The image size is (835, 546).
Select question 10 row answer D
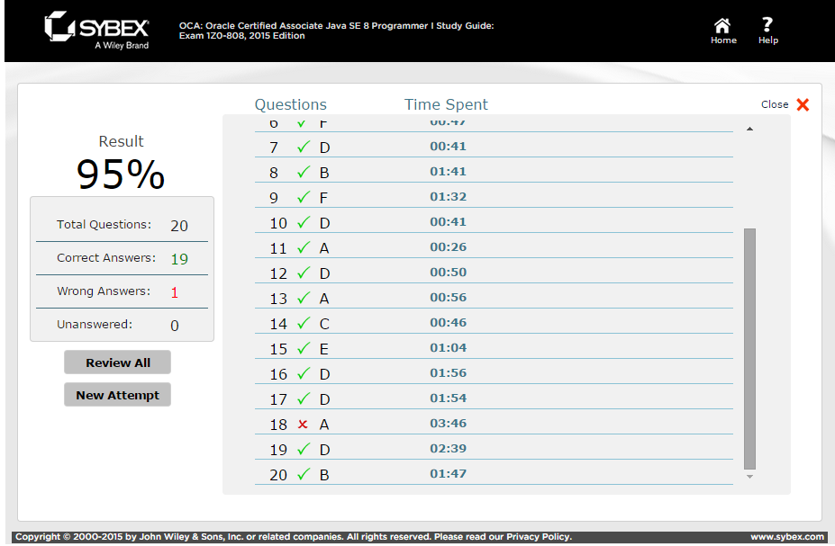coord(494,222)
